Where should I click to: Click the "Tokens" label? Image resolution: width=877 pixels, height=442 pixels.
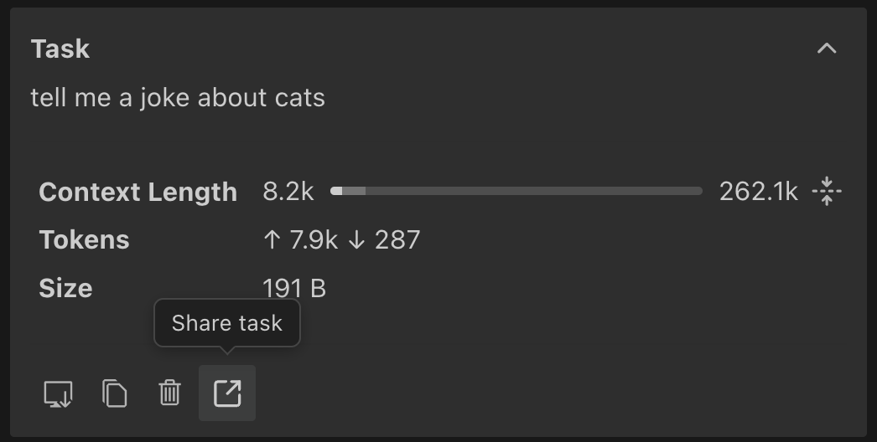[85, 240]
